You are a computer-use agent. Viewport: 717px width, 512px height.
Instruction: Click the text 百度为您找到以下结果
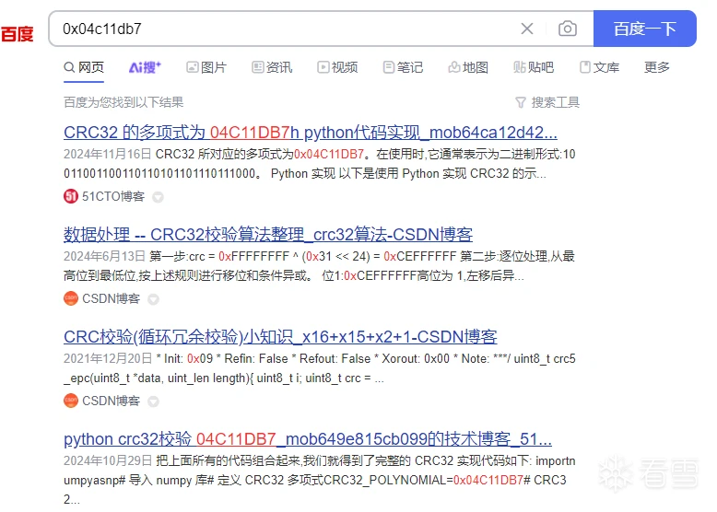pos(123,102)
